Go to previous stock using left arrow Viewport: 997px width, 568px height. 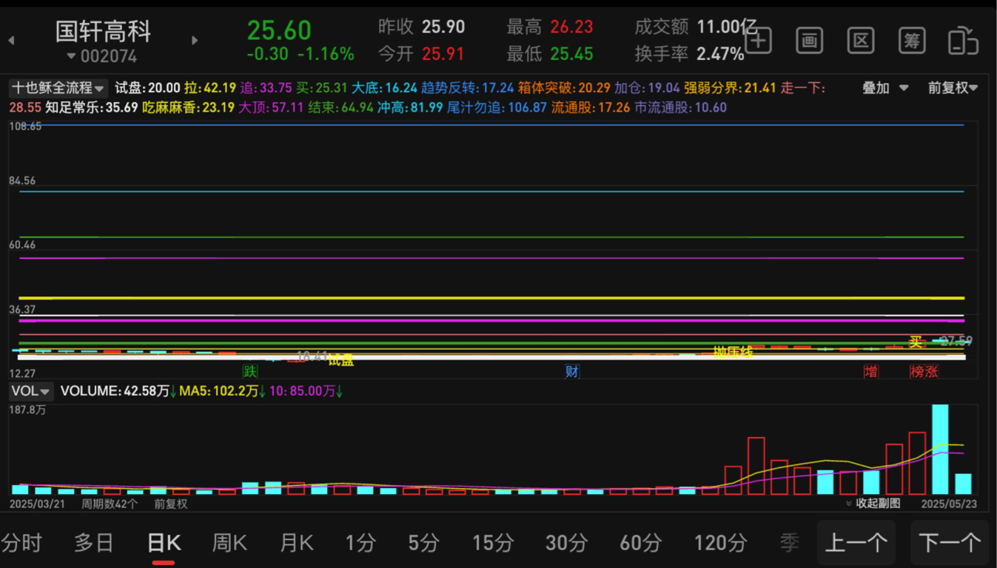click(x=11, y=41)
